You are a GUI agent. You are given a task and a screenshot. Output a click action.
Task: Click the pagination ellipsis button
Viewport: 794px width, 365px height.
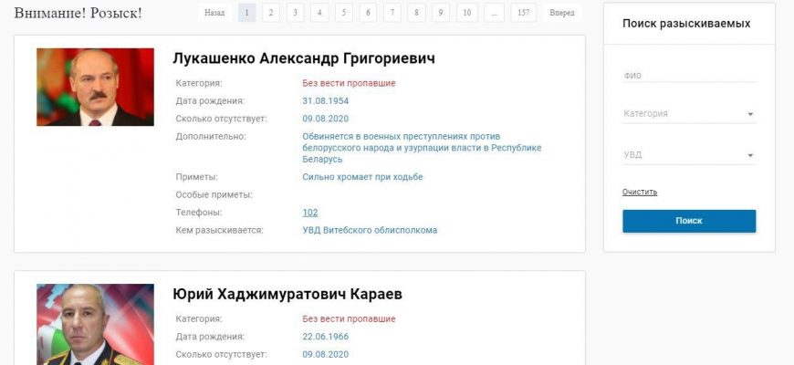495,13
